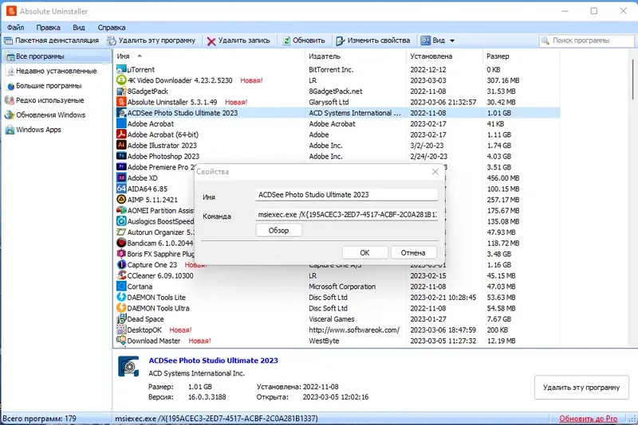638x425 pixels.
Task: Click the Обновления Windows sidebar icon
Action: point(10,115)
